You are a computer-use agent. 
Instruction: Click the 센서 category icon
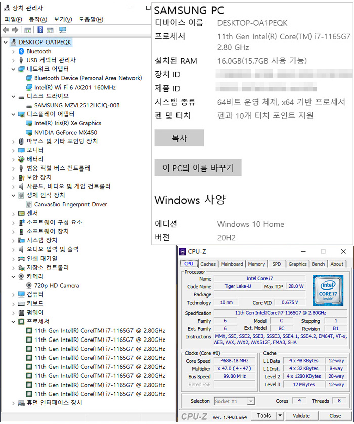[21, 214]
